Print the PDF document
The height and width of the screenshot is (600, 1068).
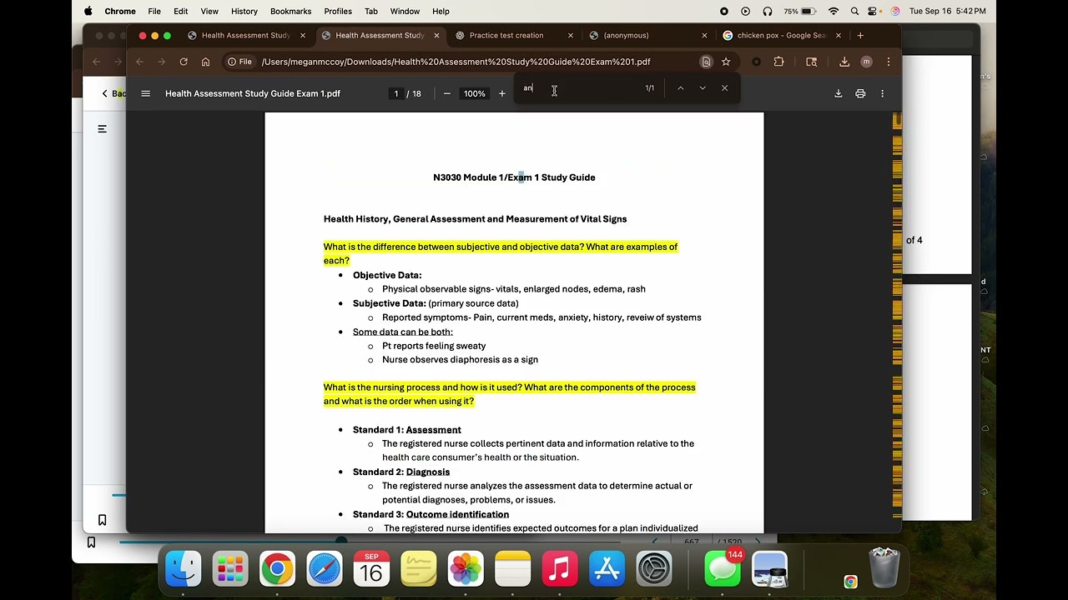point(860,93)
